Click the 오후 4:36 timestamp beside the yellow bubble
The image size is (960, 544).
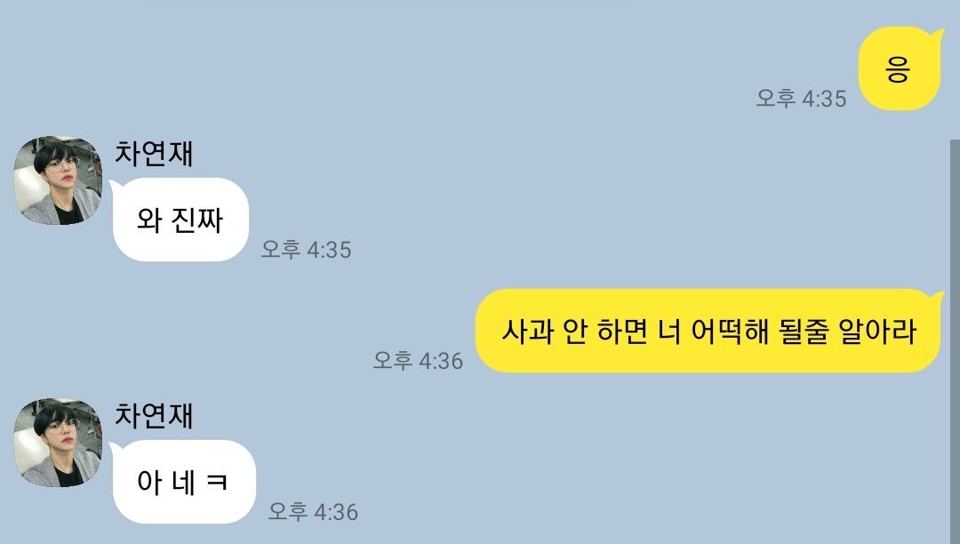coord(418,360)
